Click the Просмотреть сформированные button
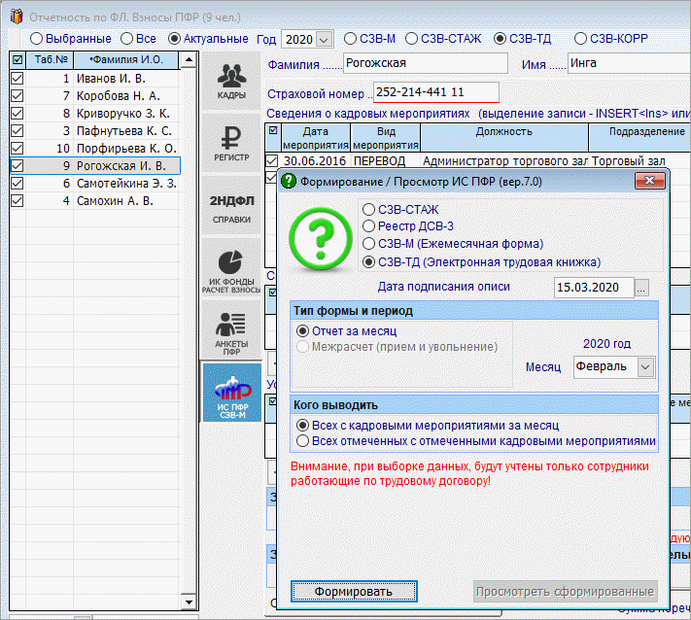The height and width of the screenshot is (620, 691). (x=566, y=592)
